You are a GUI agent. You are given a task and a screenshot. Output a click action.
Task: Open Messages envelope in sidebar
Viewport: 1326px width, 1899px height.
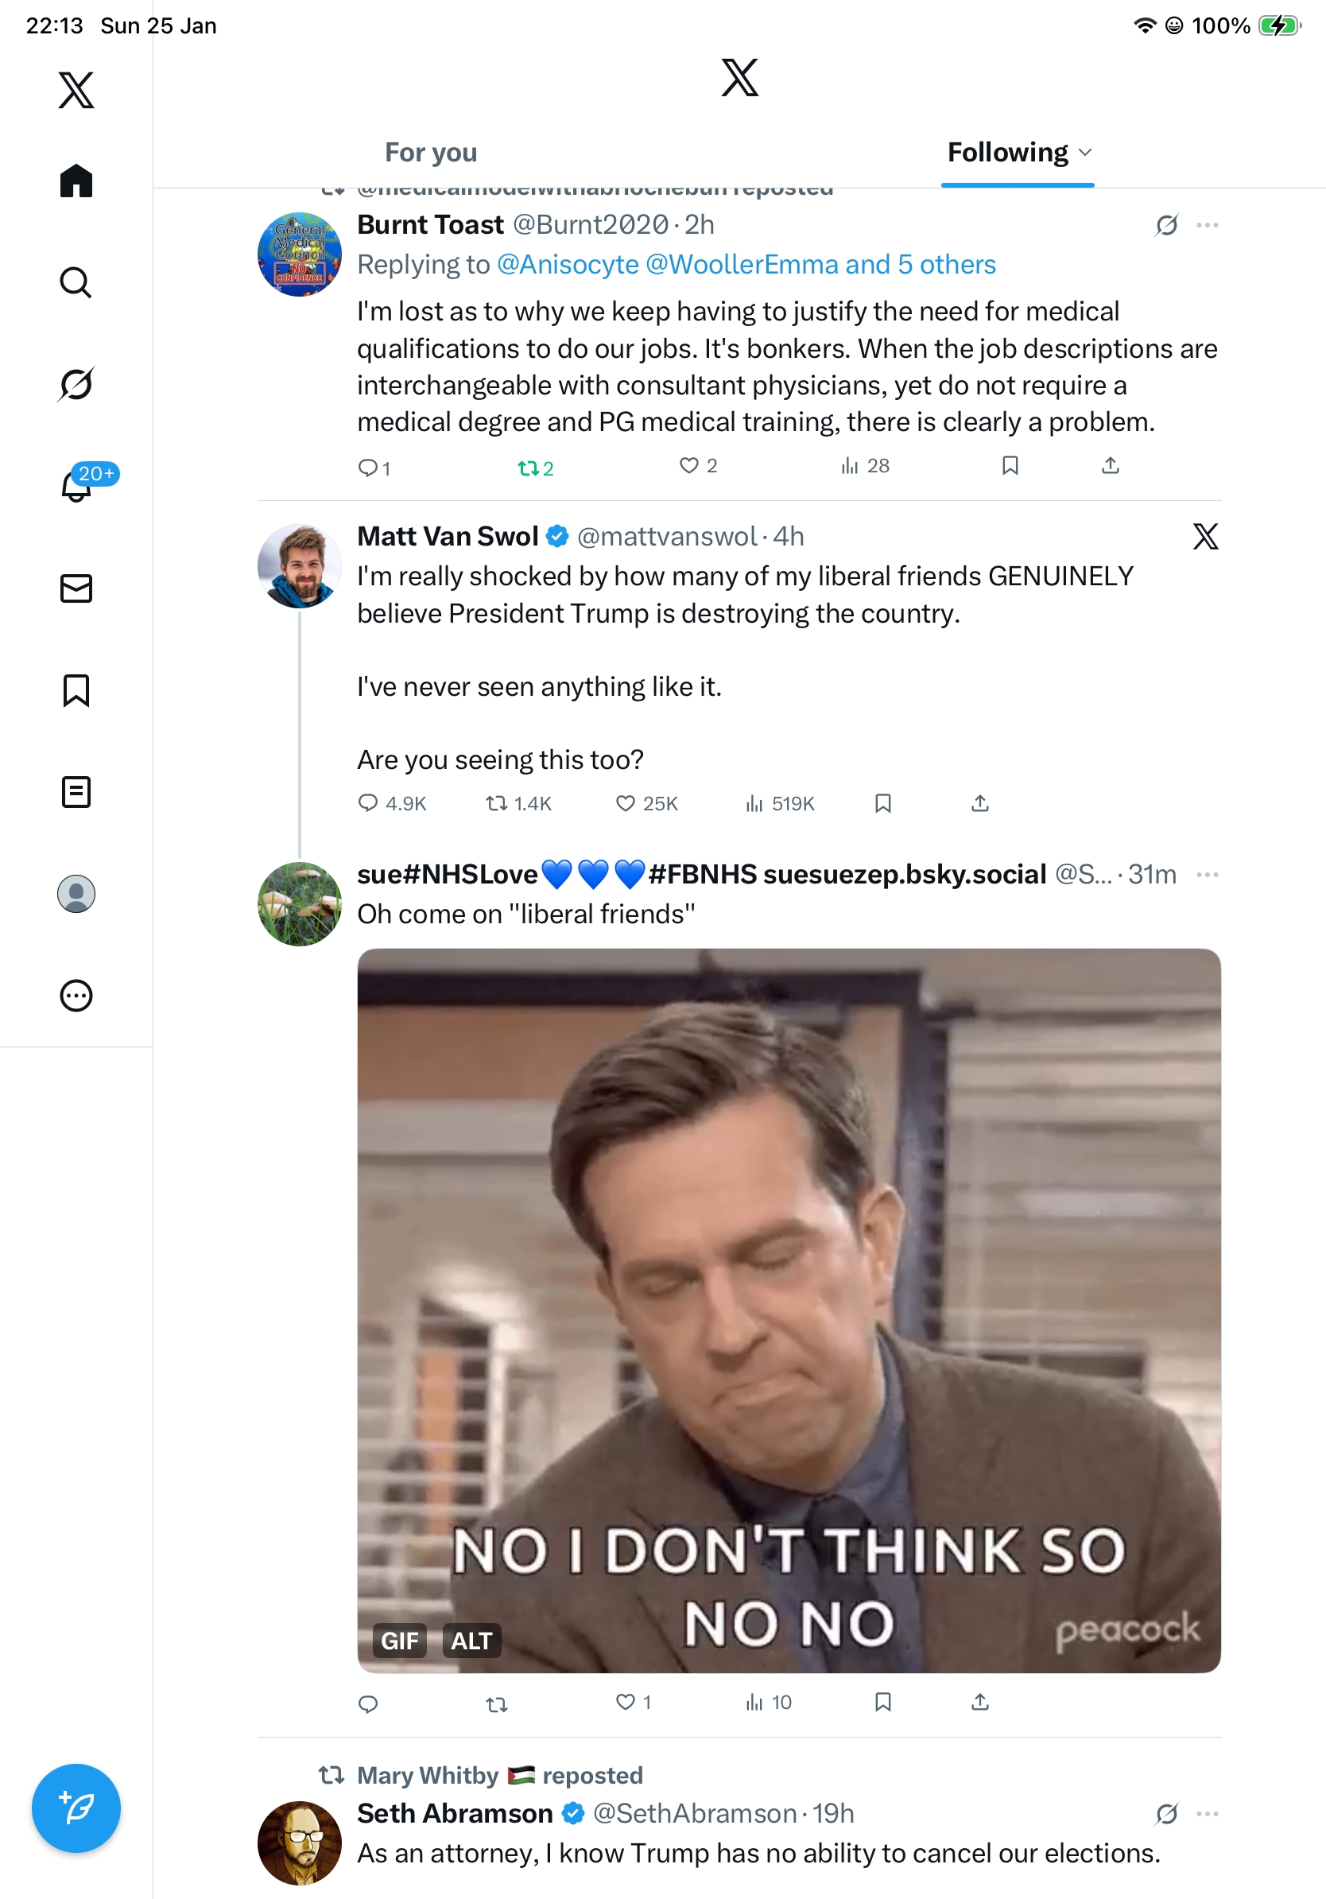(76, 588)
